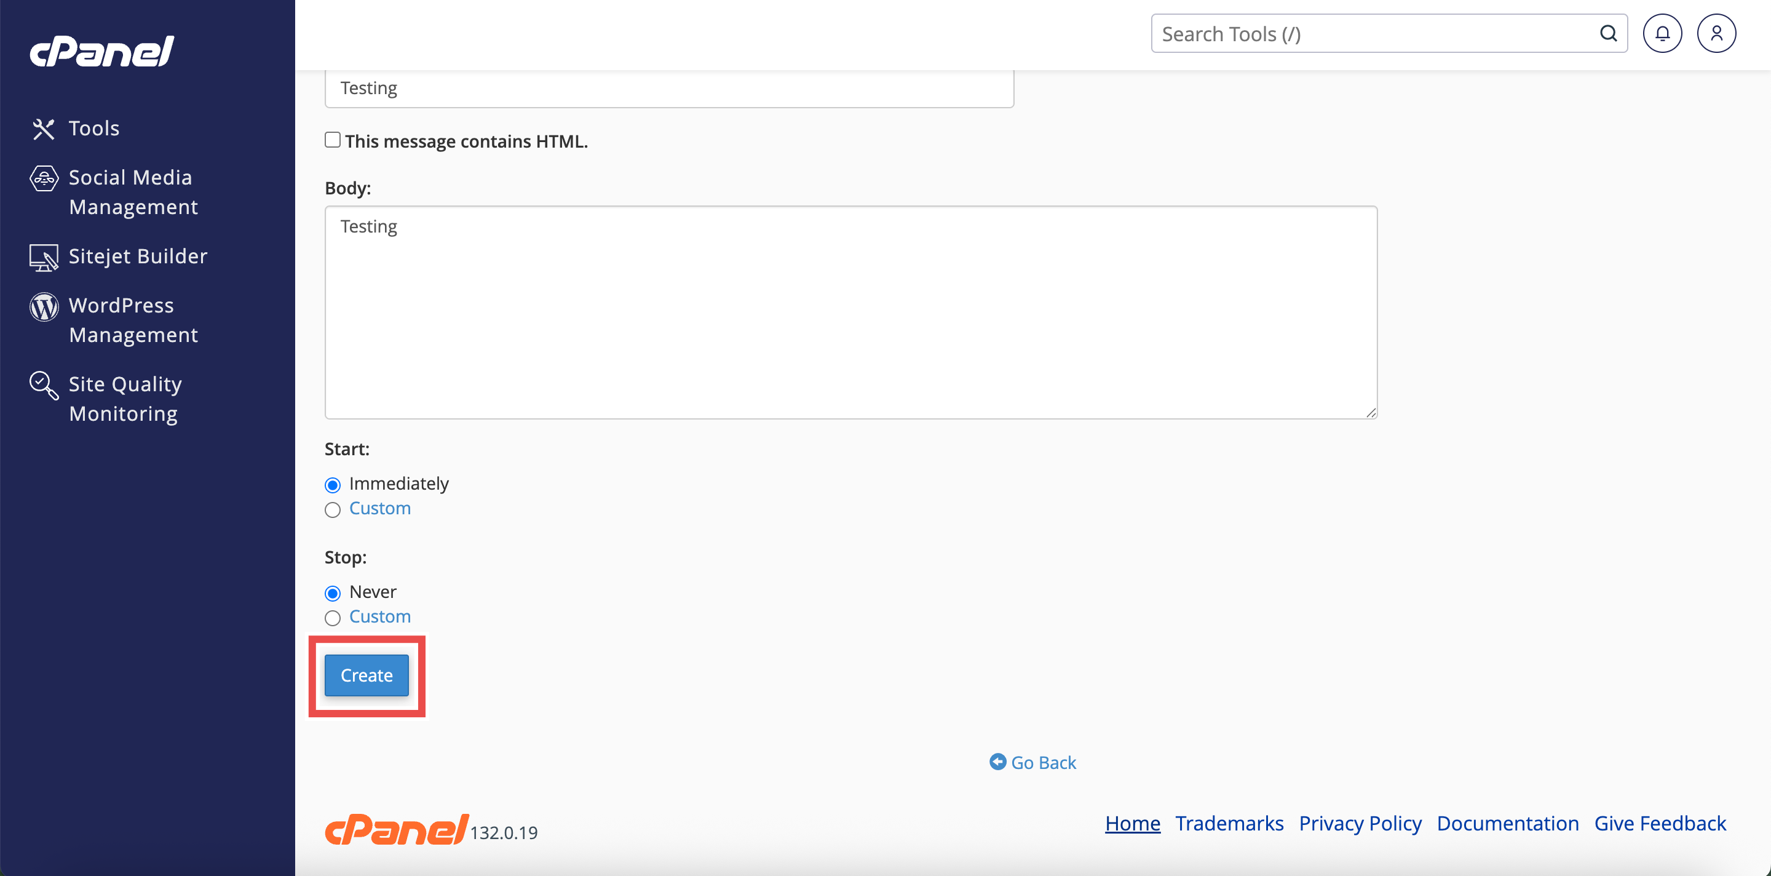The image size is (1771, 876).
Task: Select Never under Stop
Action: pos(333,594)
